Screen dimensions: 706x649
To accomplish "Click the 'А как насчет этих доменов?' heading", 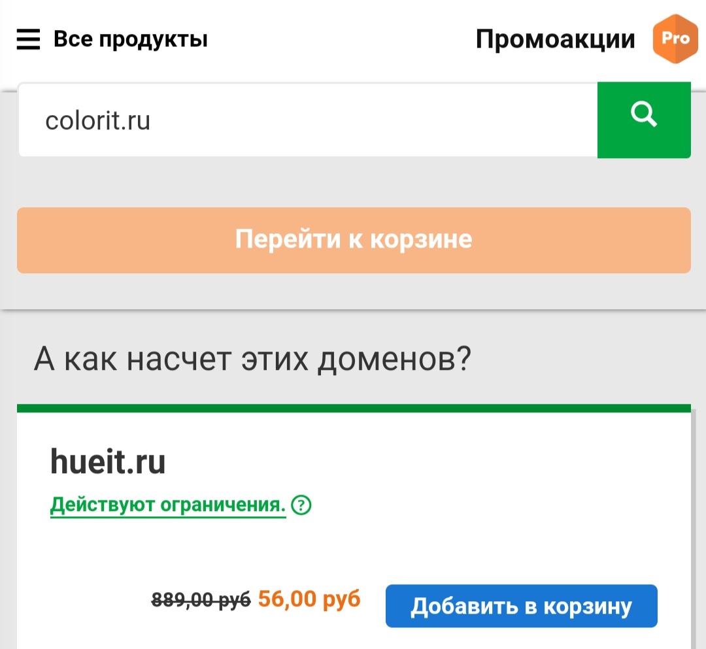I will pos(252,359).
